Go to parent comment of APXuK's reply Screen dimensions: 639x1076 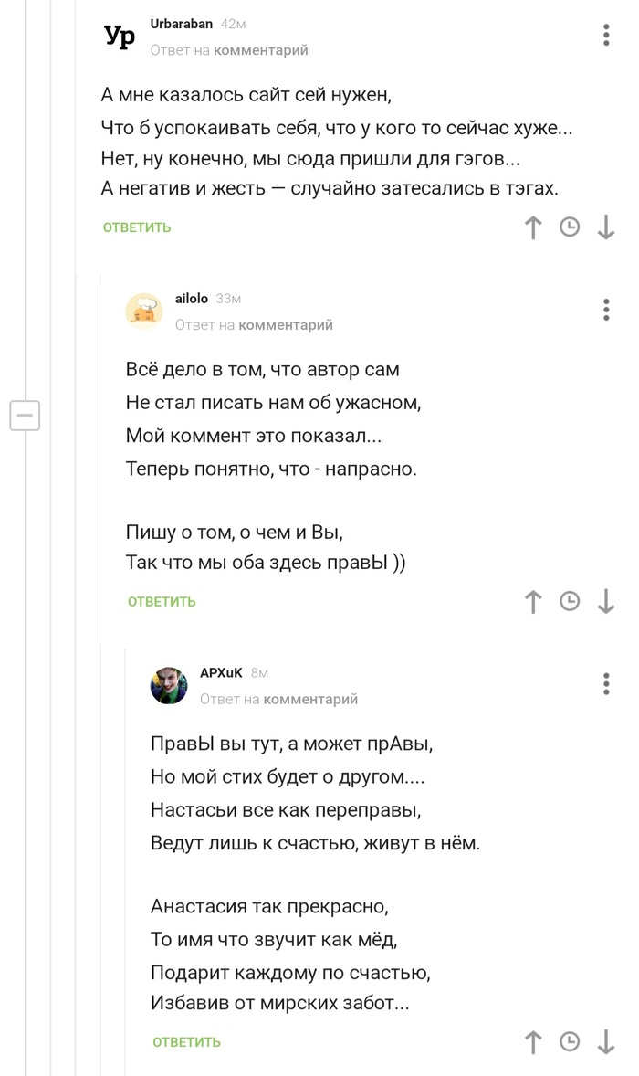click(310, 699)
